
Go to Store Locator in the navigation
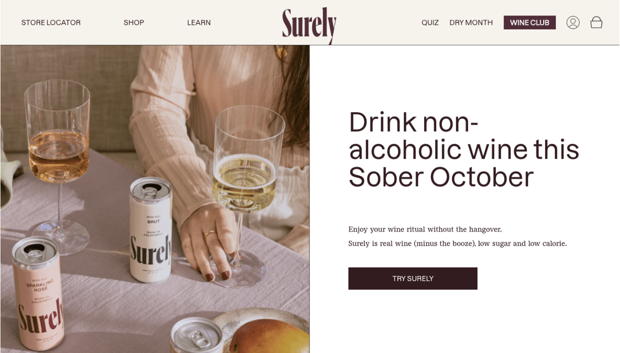(51, 22)
